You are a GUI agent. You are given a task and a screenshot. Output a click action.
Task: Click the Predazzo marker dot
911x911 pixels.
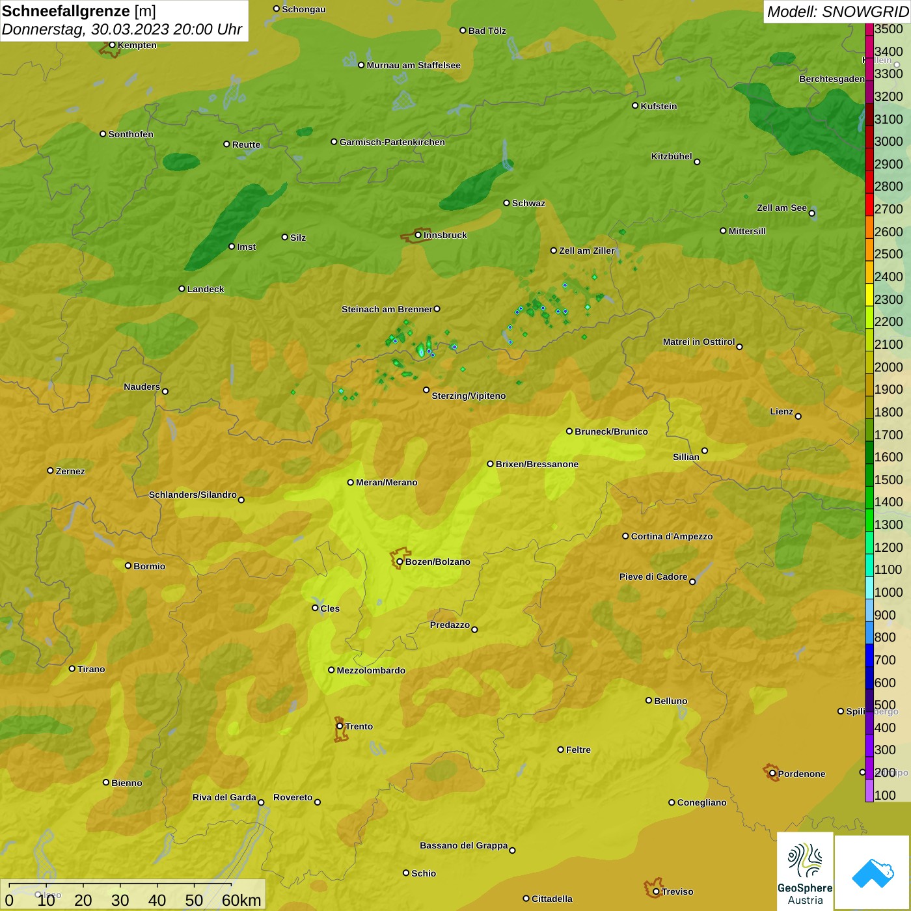[474, 629]
